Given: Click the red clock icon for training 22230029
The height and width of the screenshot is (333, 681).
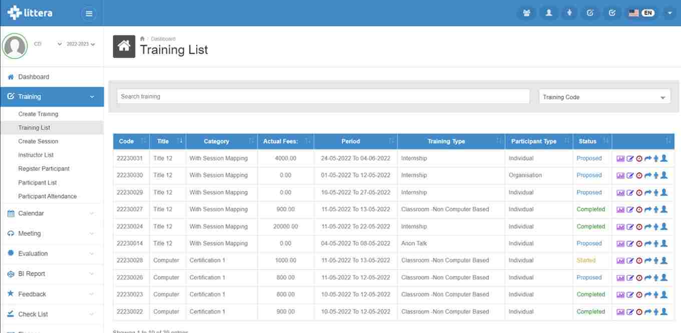Looking at the screenshot, I should [x=639, y=193].
